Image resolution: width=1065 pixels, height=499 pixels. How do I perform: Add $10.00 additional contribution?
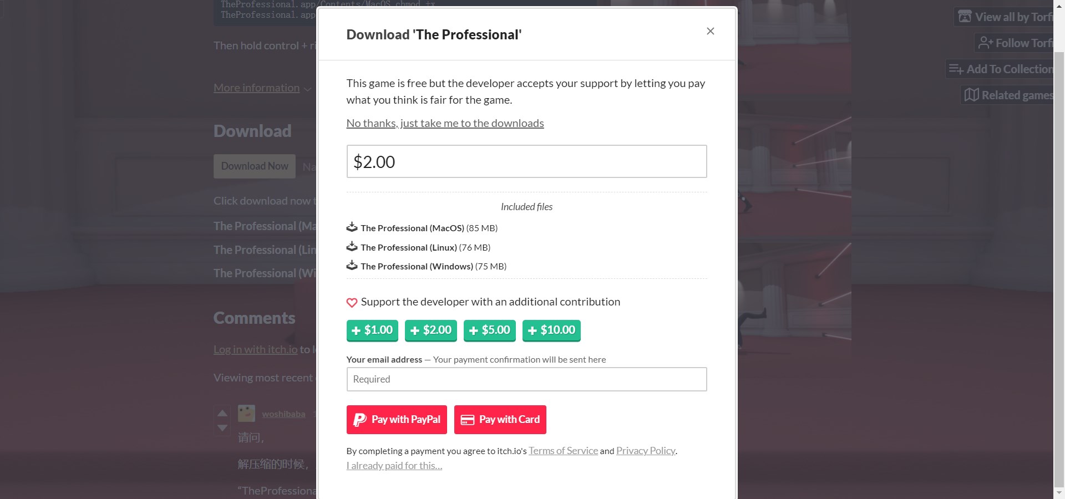551,330
